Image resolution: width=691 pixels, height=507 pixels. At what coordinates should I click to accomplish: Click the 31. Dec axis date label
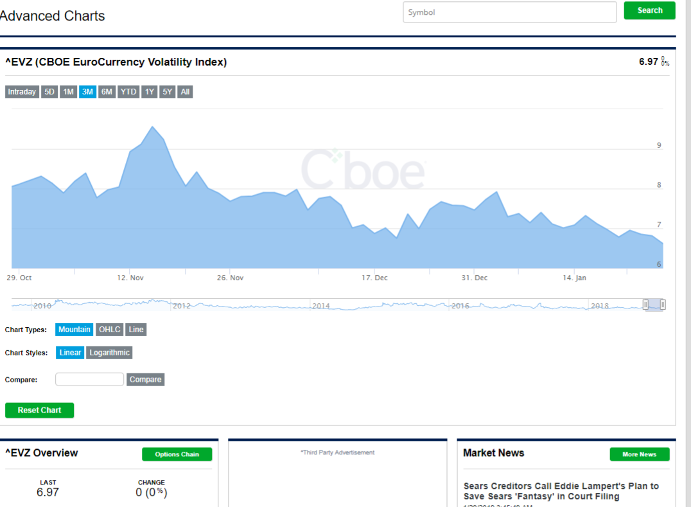475,278
